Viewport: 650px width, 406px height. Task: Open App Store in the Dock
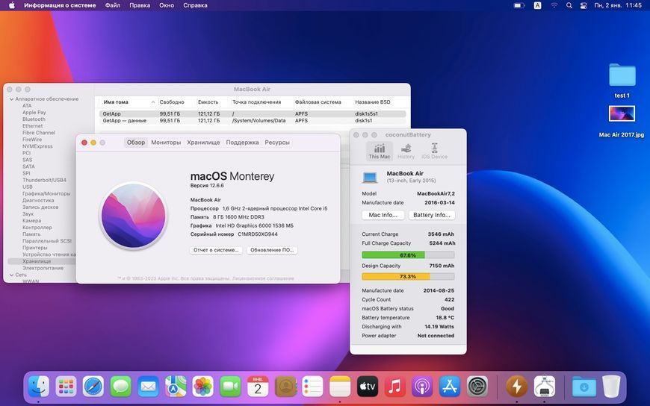[x=450, y=387]
